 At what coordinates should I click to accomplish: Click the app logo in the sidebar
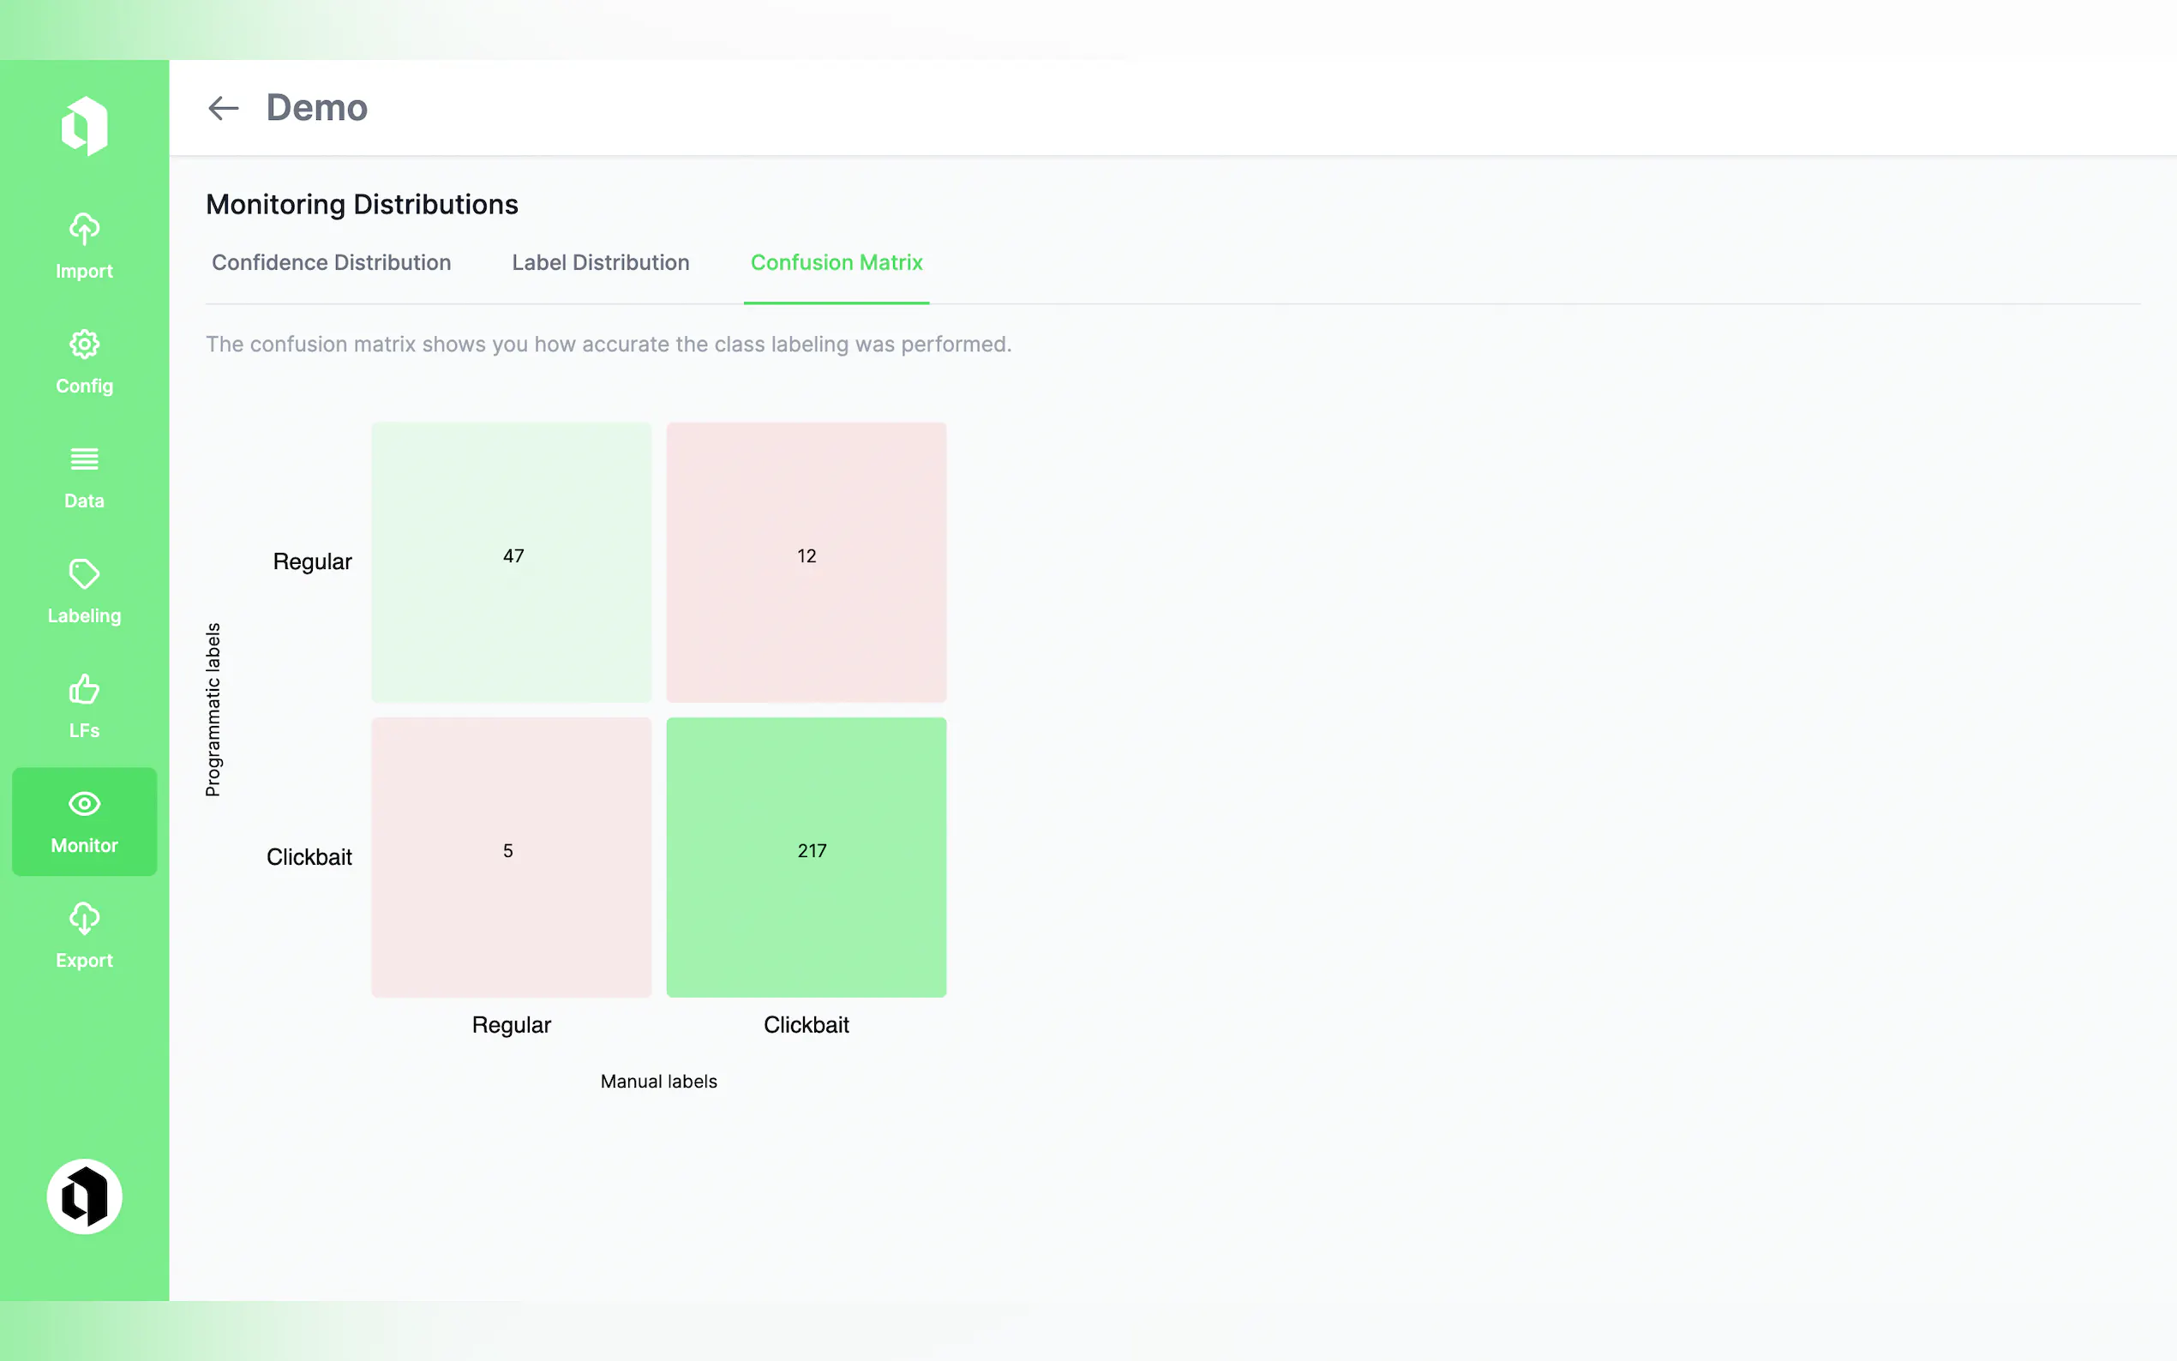[x=85, y=126]
